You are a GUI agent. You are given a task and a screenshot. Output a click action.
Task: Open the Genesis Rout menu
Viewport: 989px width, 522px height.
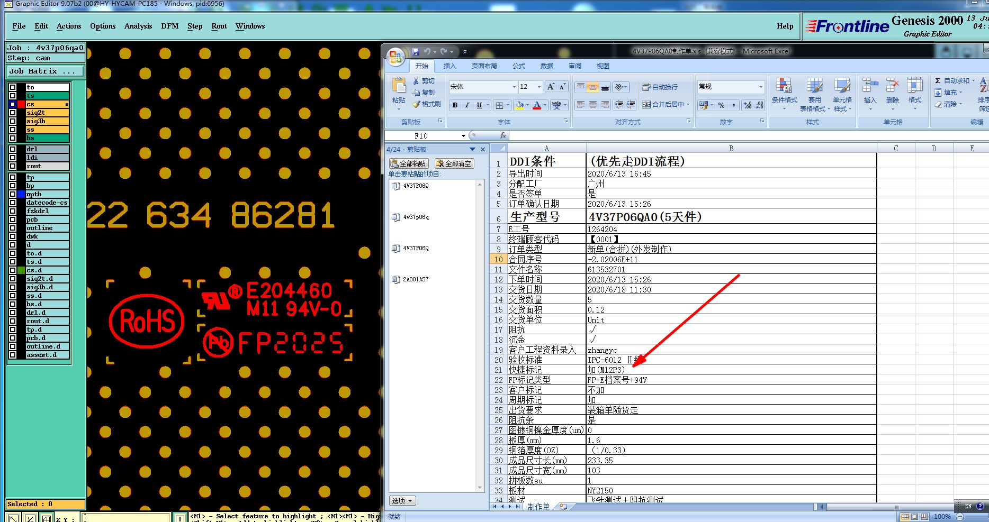click(x=219, y=26)
